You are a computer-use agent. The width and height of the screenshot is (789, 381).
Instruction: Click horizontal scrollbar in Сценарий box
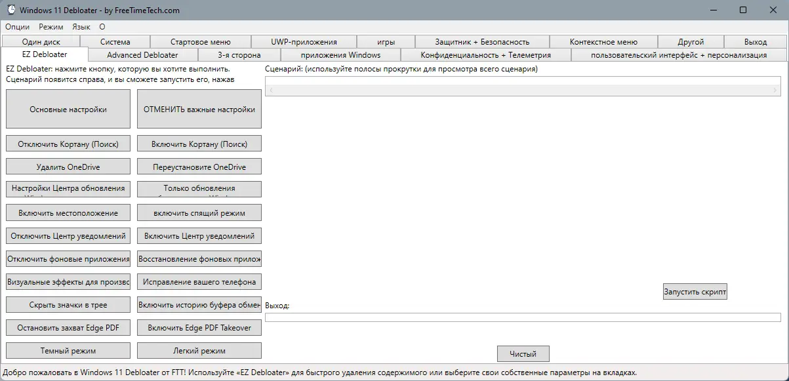point(523,90)
